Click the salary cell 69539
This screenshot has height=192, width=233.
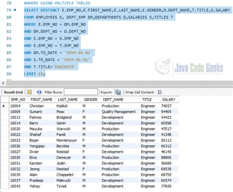(x=166, y=169)
